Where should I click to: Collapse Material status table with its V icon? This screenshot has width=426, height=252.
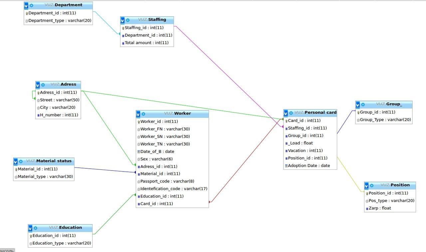pyautogui.click(x=15, y=162)
